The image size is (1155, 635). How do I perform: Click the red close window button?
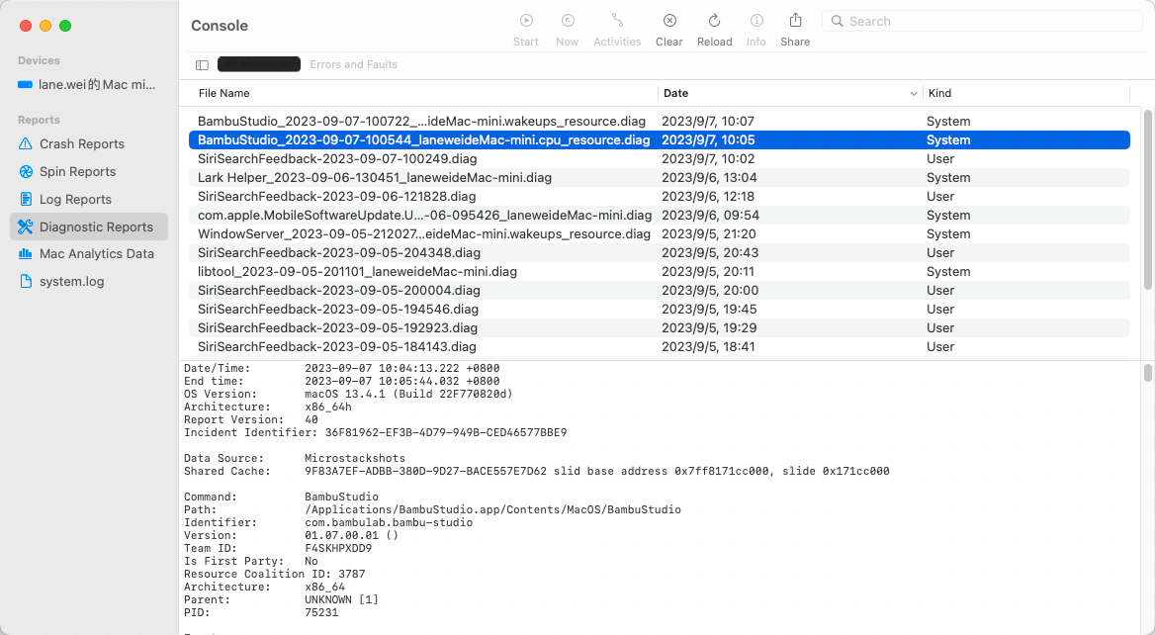point(25,26)
